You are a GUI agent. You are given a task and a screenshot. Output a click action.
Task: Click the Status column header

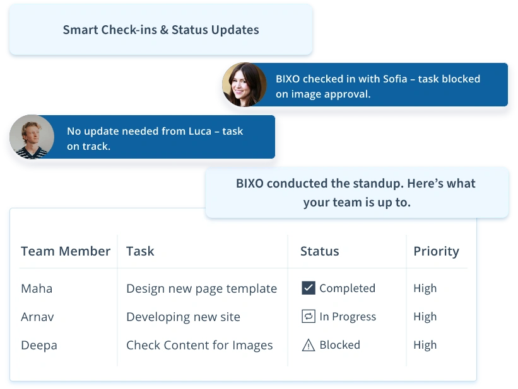319,251
